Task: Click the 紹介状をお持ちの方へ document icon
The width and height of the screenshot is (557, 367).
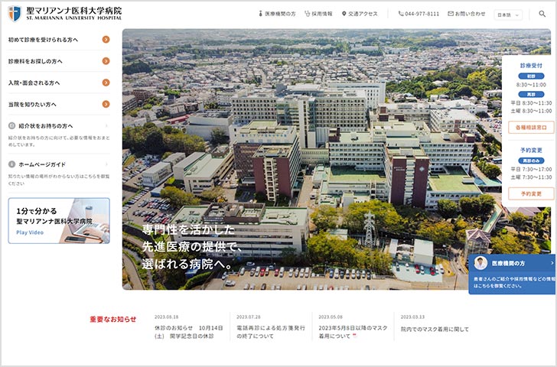Action: coord(12,126)
